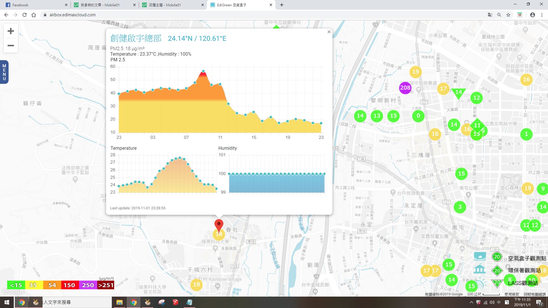Image resolution: width=548 pixels, height=308 pixels.
Task: Click the green diamond 11 EPA station marker
Action: click(x=477, y=125)
